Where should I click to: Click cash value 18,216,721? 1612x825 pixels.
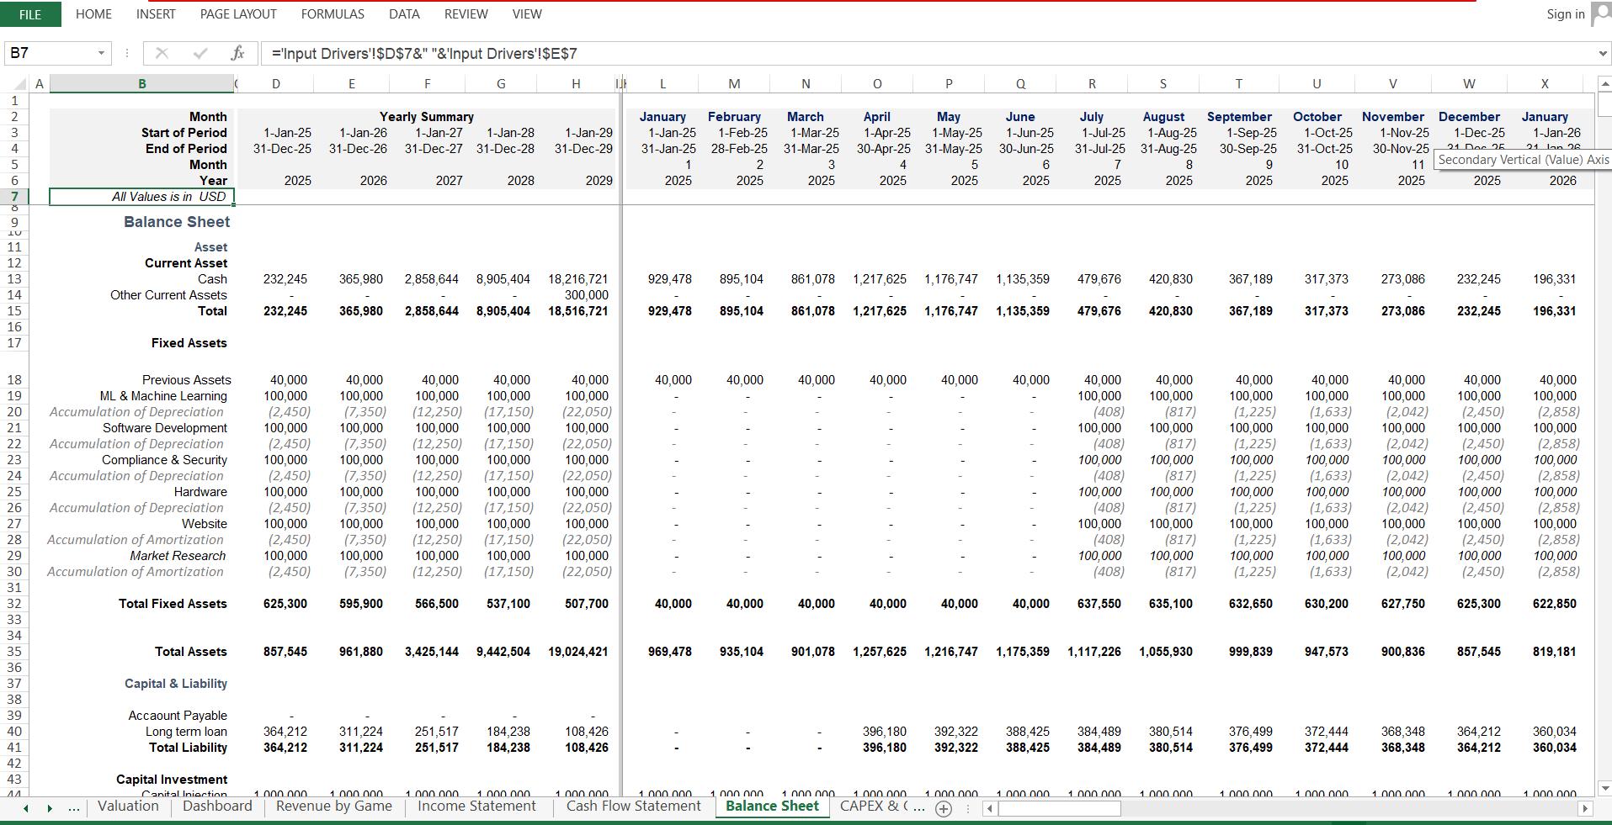[577, 279]
